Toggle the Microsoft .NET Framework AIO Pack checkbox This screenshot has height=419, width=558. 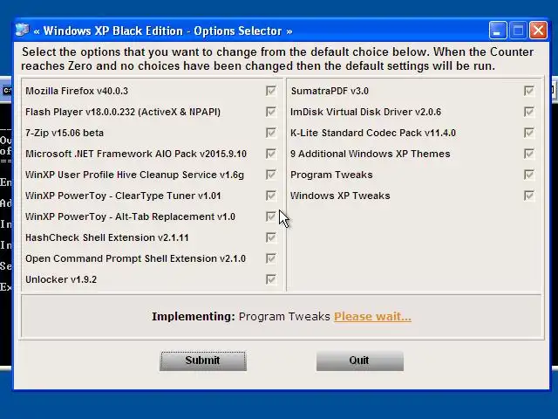(271, 154)
